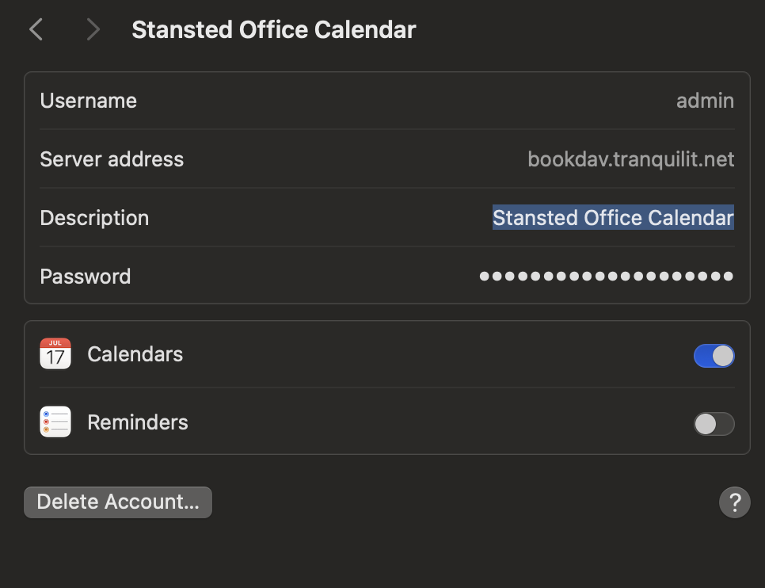Click the Password row label
The width and height of the screenshot is (765, 588).
[86, 277]
